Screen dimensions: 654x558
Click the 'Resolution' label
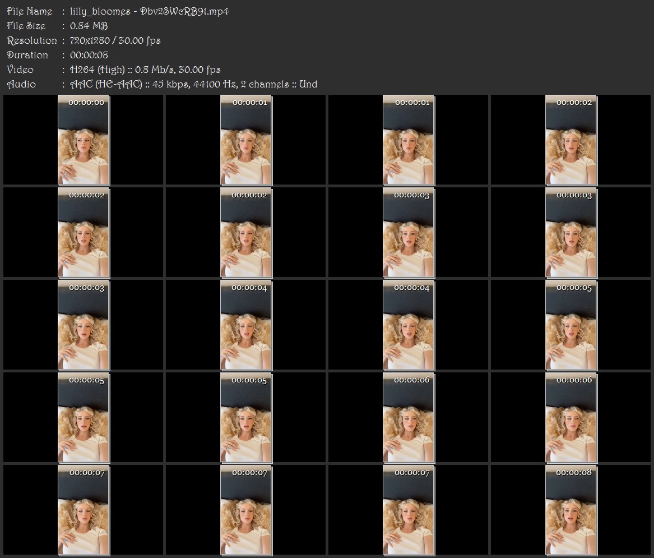pyautogui.click(x=32, y=40)
